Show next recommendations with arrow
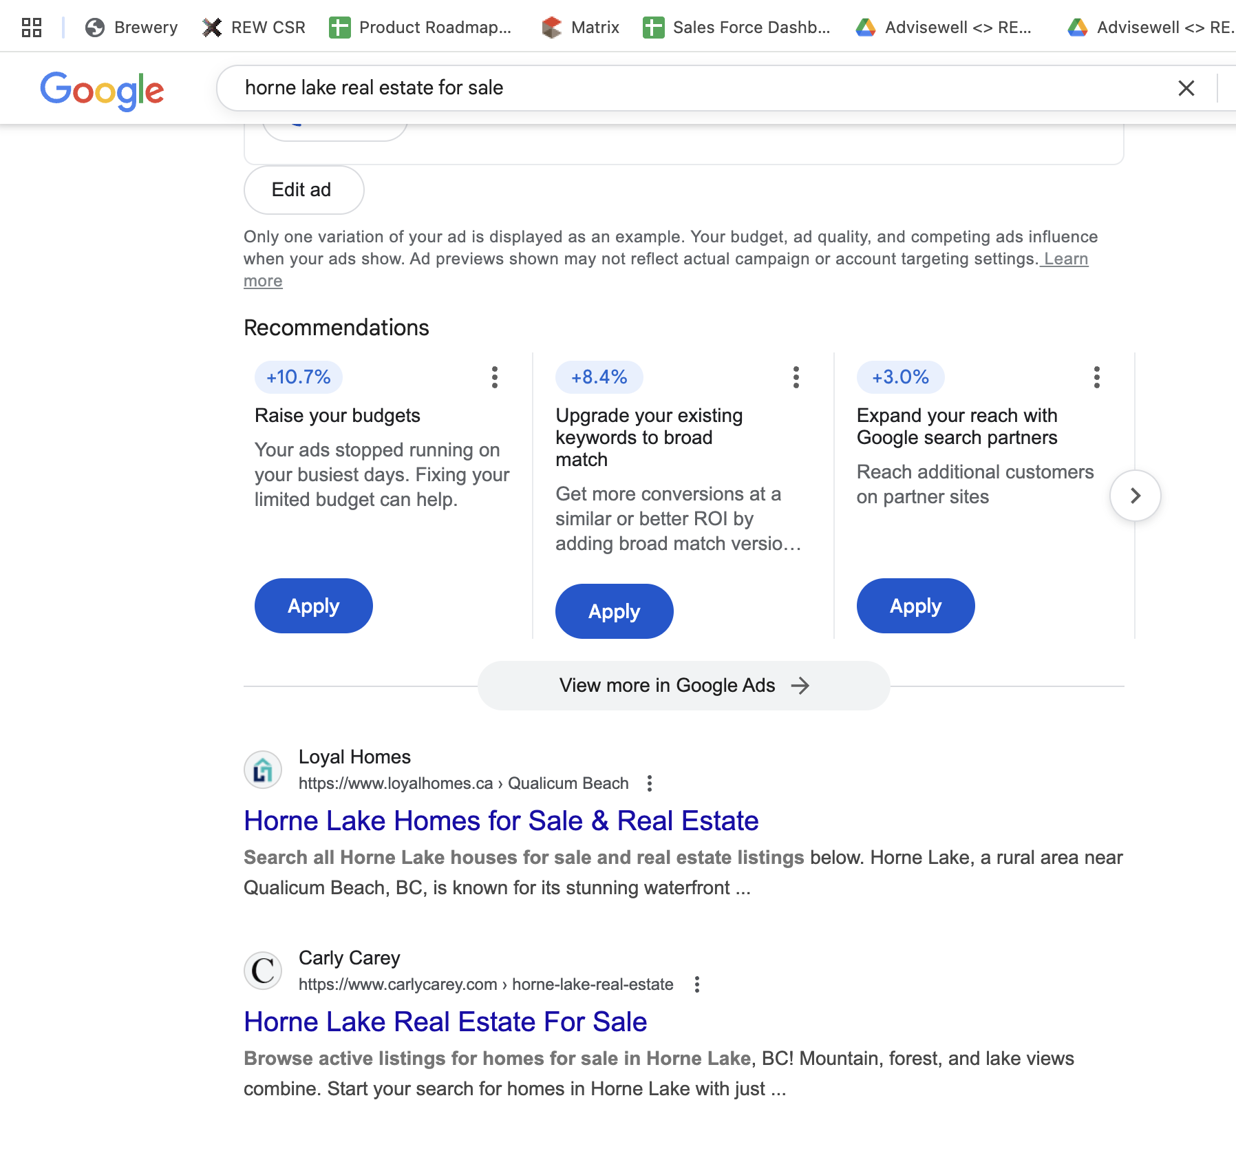Viewport: 1236px width, 1151px height. point(1136,496)
